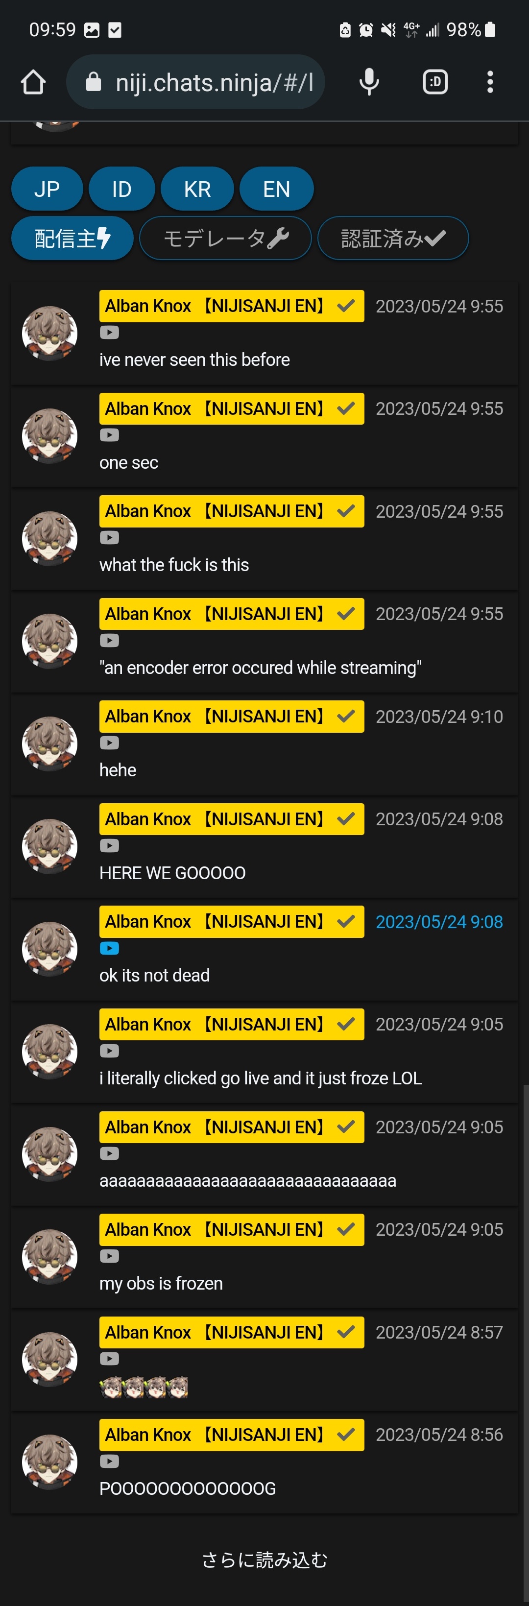Toggle the 配信主 streamer filter

click(x=72, y=238)
